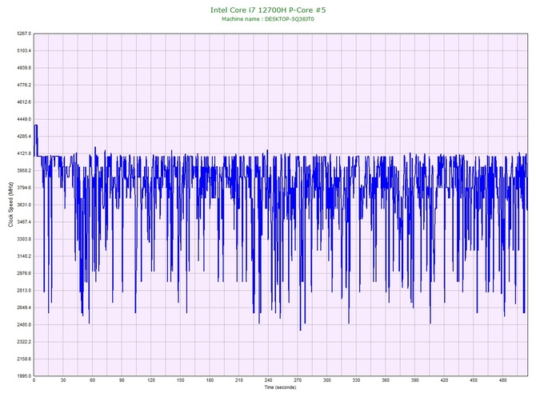Click the Machine name DESKTOP-5Q38JT0 subtitle
Screen dimensions: 536x401
(268, 19)
